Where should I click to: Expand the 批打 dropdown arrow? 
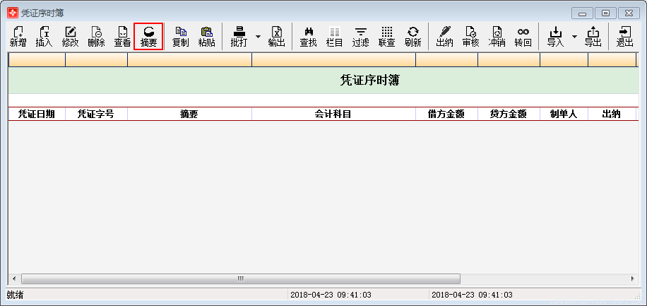(x=258, y=36)
